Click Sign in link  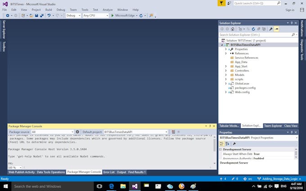coord(290,9)
